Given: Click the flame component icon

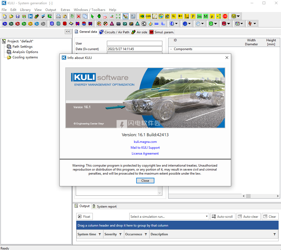Looking at the screenshot, I should [x=150, y=24].
